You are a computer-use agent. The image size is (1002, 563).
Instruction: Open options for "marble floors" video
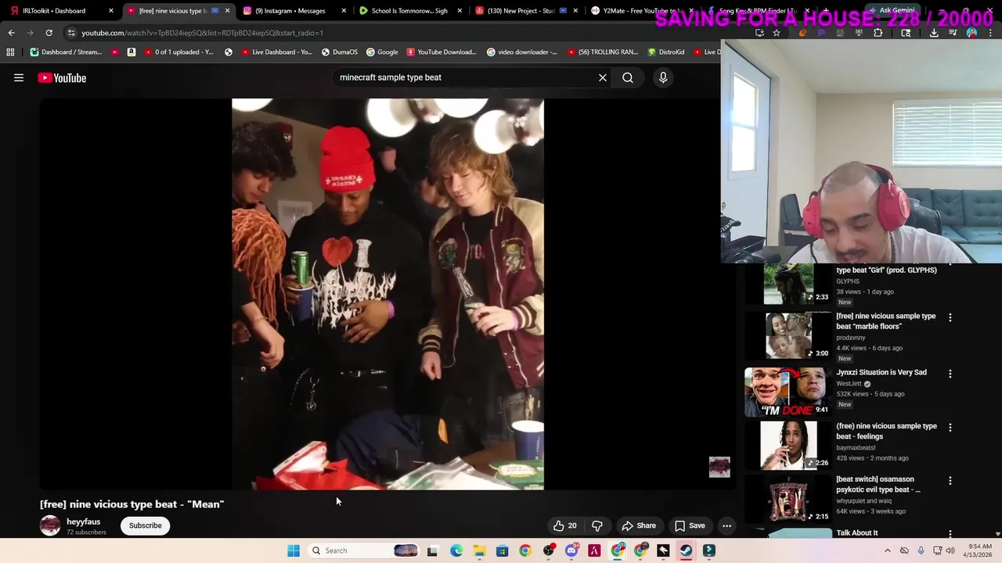pyautogui.click(x=950, y=317)
